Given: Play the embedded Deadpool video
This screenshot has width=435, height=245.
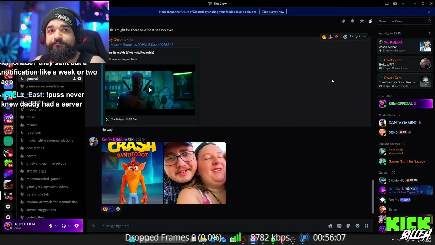Looking at the screenshot, I should [150, 90].
